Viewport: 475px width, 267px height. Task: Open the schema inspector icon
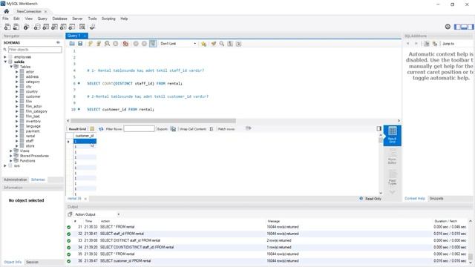[x=27, y=27]
